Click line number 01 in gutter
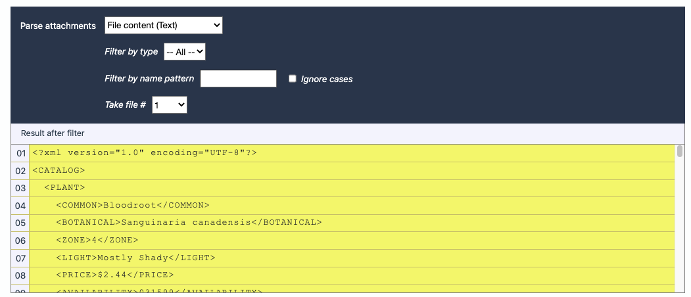This screenshot has height=297, width=691. coord(20,153)
